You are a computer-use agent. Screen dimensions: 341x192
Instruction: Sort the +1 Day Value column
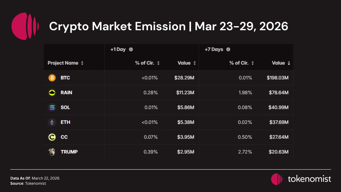pos(194,63)
